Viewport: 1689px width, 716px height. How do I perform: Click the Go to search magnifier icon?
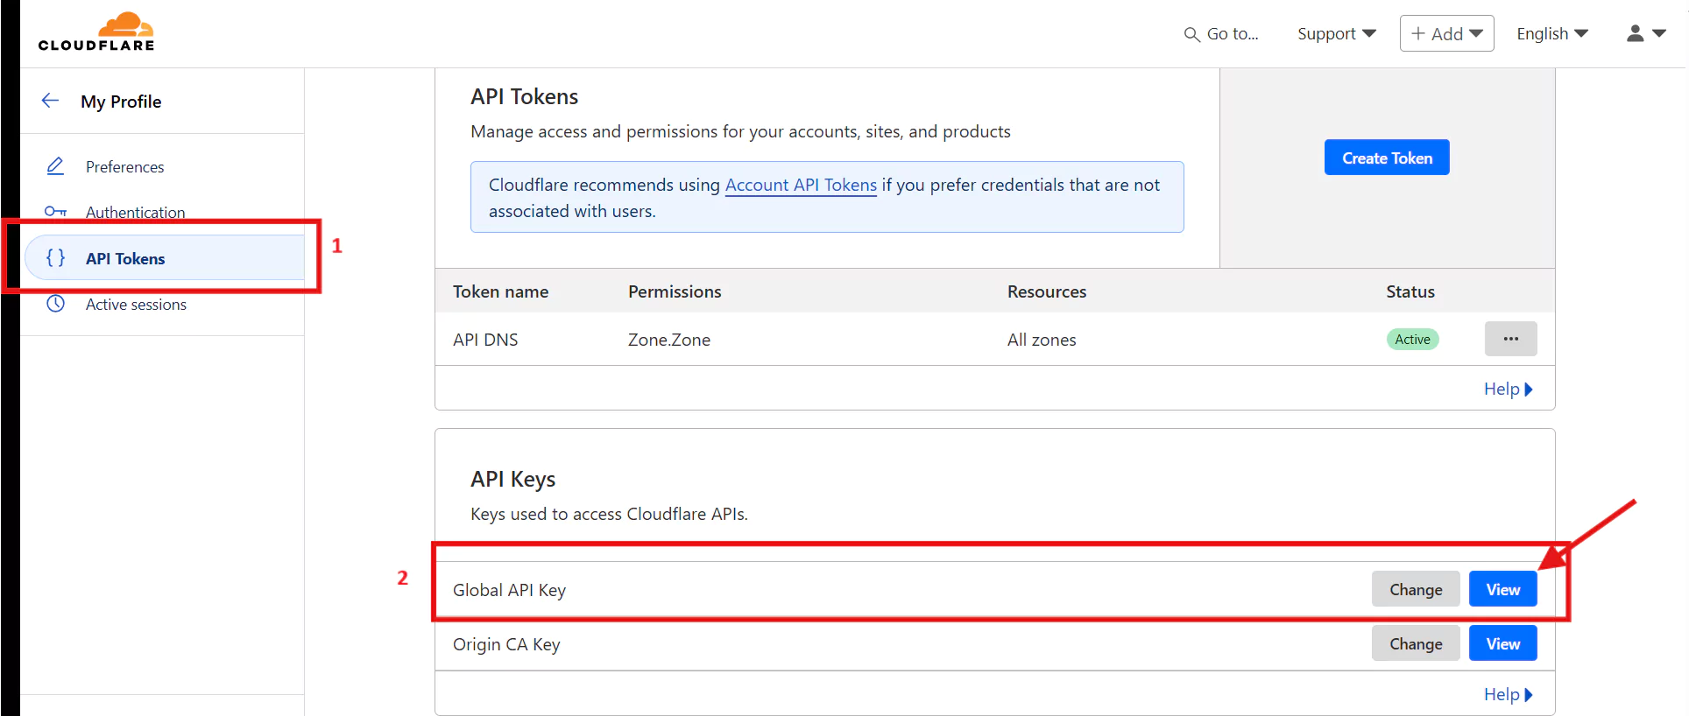(1191, 34)
